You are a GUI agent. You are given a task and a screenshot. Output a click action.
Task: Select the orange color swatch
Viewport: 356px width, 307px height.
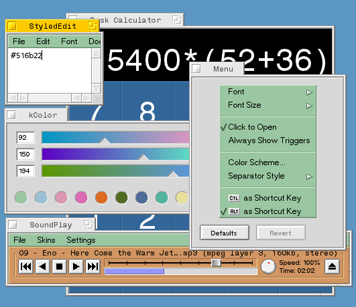click(x=101, y=197)
